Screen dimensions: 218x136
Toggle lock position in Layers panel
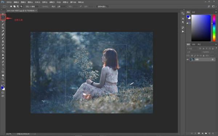pos(198,55)
